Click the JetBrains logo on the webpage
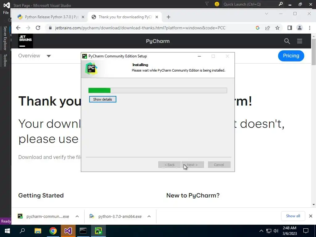The height and width of the screenshot is (237, 316). pos(26,41)
